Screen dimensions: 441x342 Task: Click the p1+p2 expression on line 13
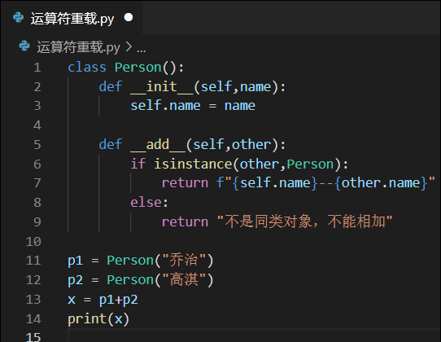[x=119, y=300]
